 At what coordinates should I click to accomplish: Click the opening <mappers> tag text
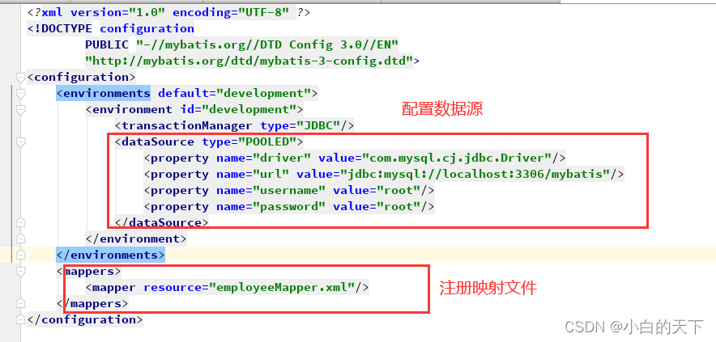coord(88,272)
